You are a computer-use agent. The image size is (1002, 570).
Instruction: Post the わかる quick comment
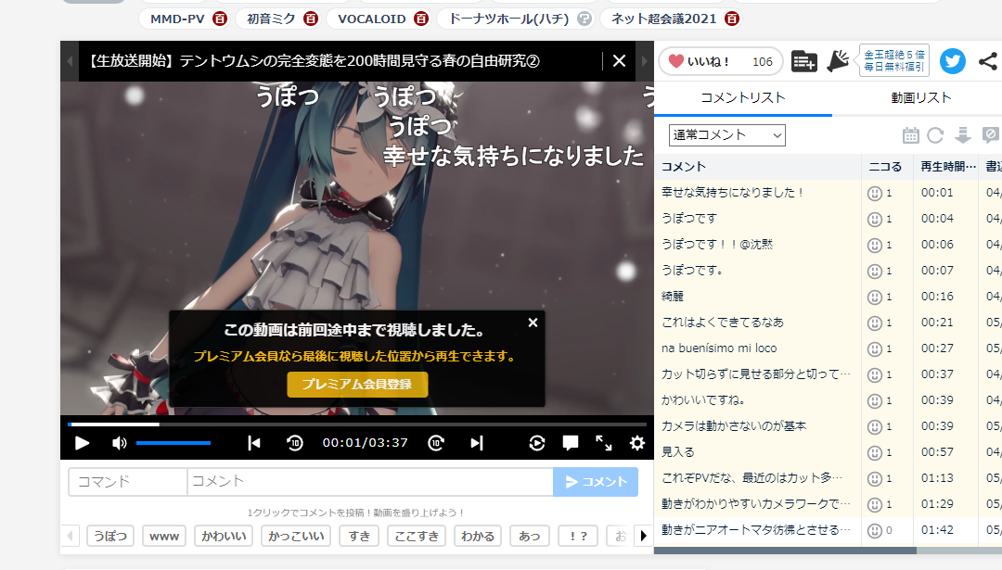[x=478, y=536]
